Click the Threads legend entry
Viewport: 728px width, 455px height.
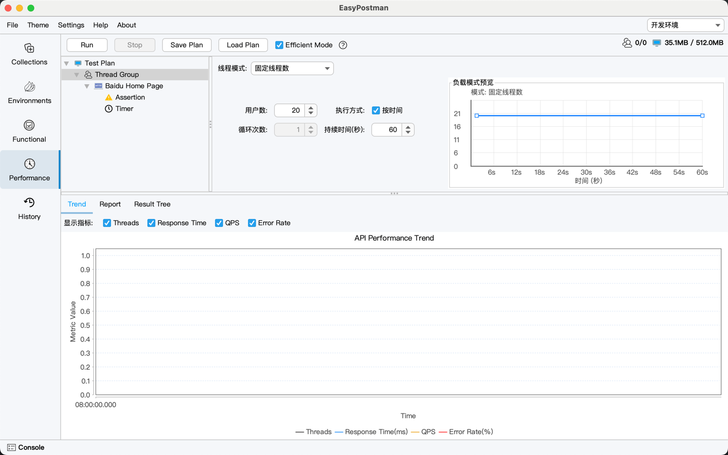(x=313, y=432)
